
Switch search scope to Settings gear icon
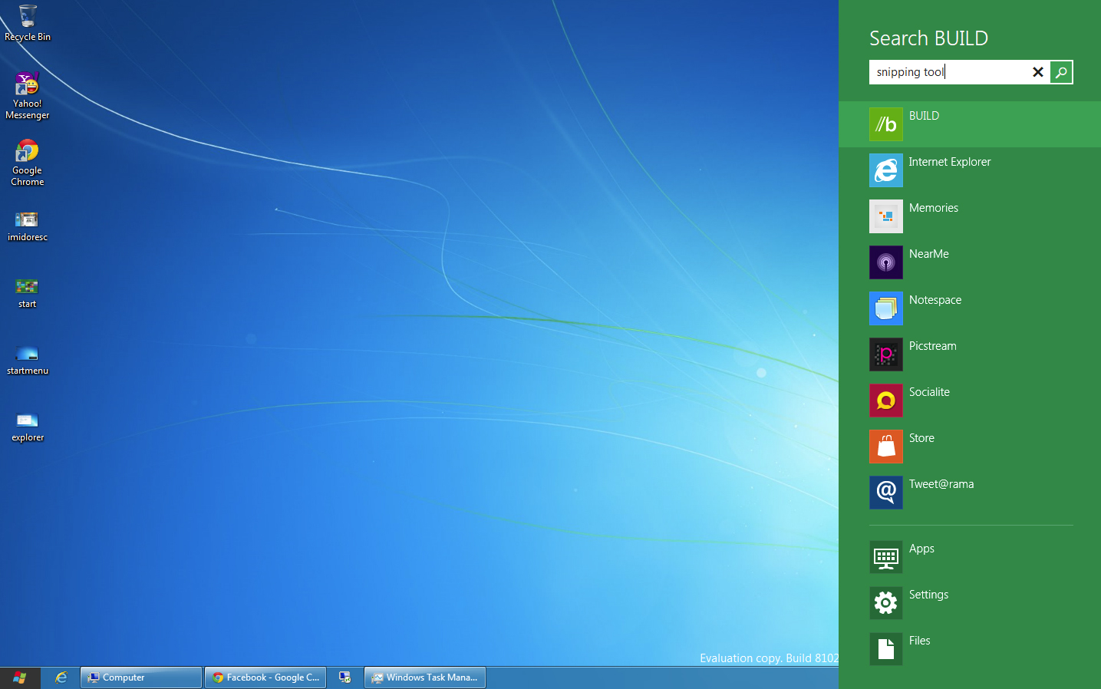coord(885,603)
